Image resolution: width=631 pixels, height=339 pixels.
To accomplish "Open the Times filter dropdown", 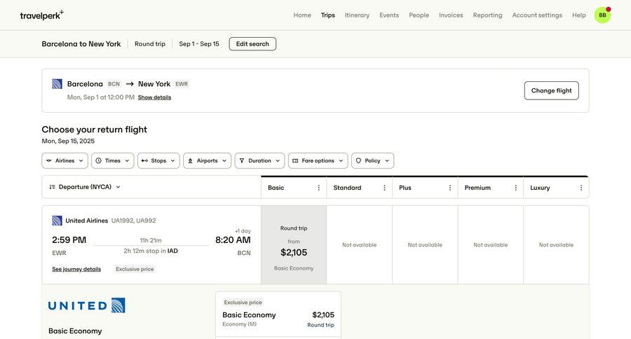I will pos(112,160).
